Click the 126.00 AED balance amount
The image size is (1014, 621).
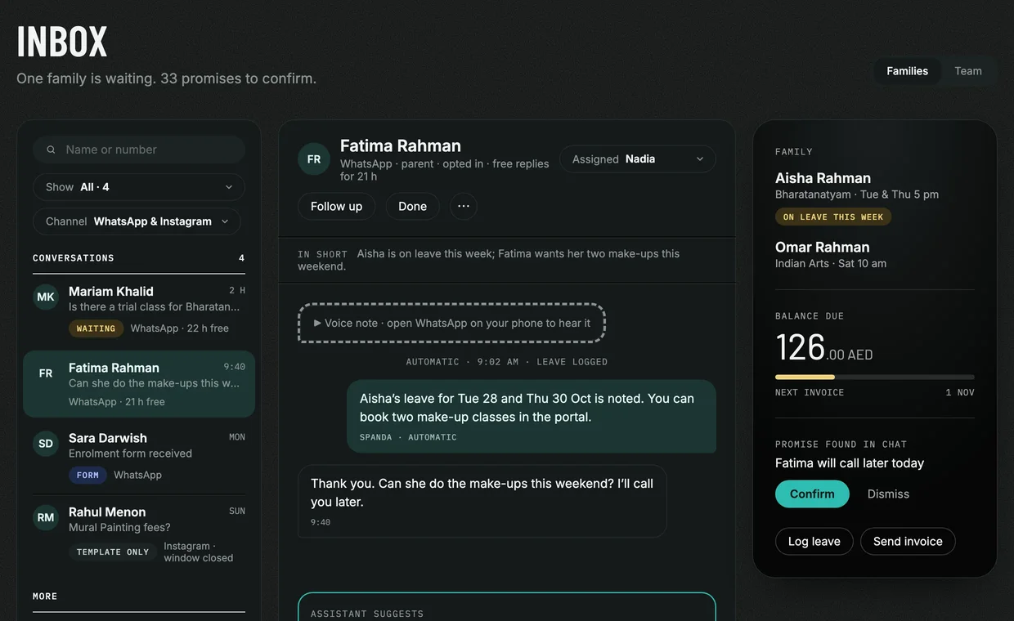click(824, 348)
